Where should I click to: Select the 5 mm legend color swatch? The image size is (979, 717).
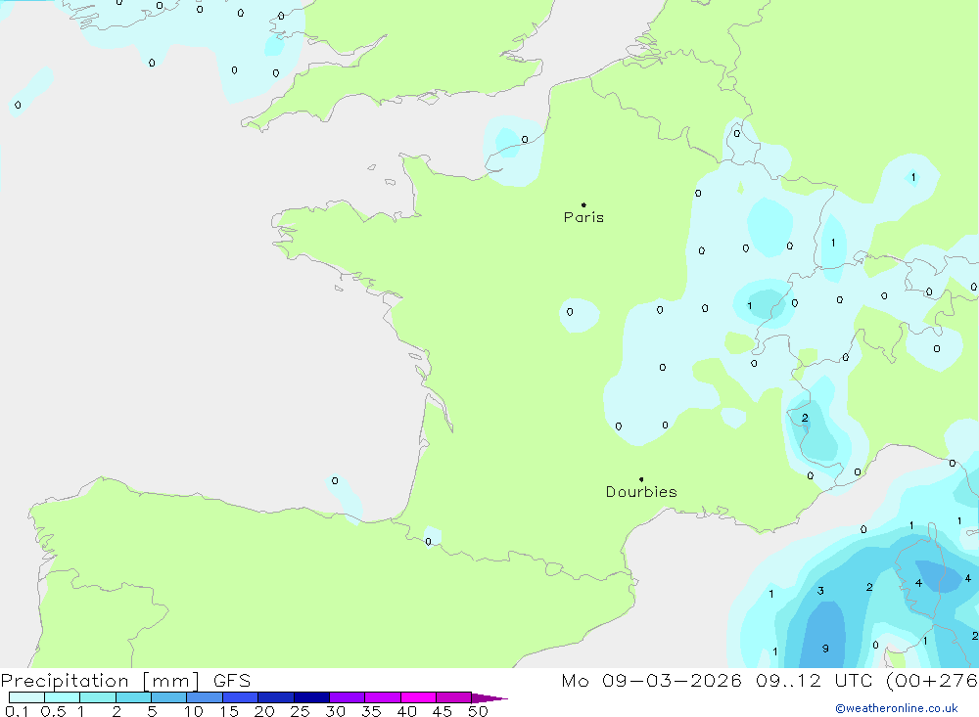click(x=168, y=697)
